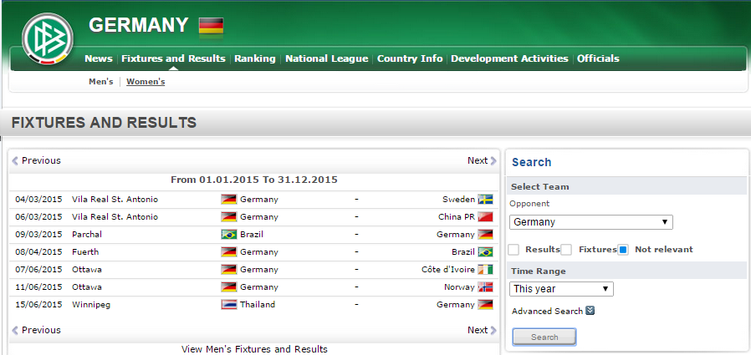The height and width of the screenshot is (355, 751).
Task: Click the date 15/06/2015
Action: point(38,304)
